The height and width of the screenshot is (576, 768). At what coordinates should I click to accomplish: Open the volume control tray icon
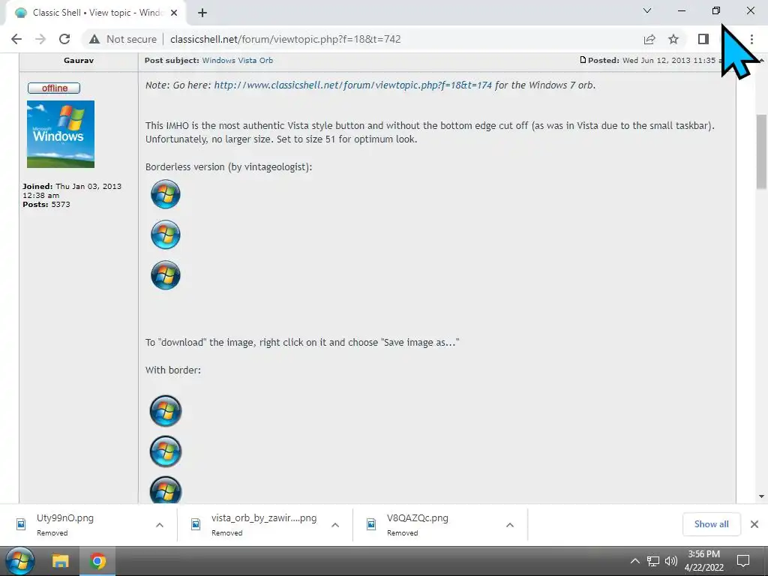point(671,561)
